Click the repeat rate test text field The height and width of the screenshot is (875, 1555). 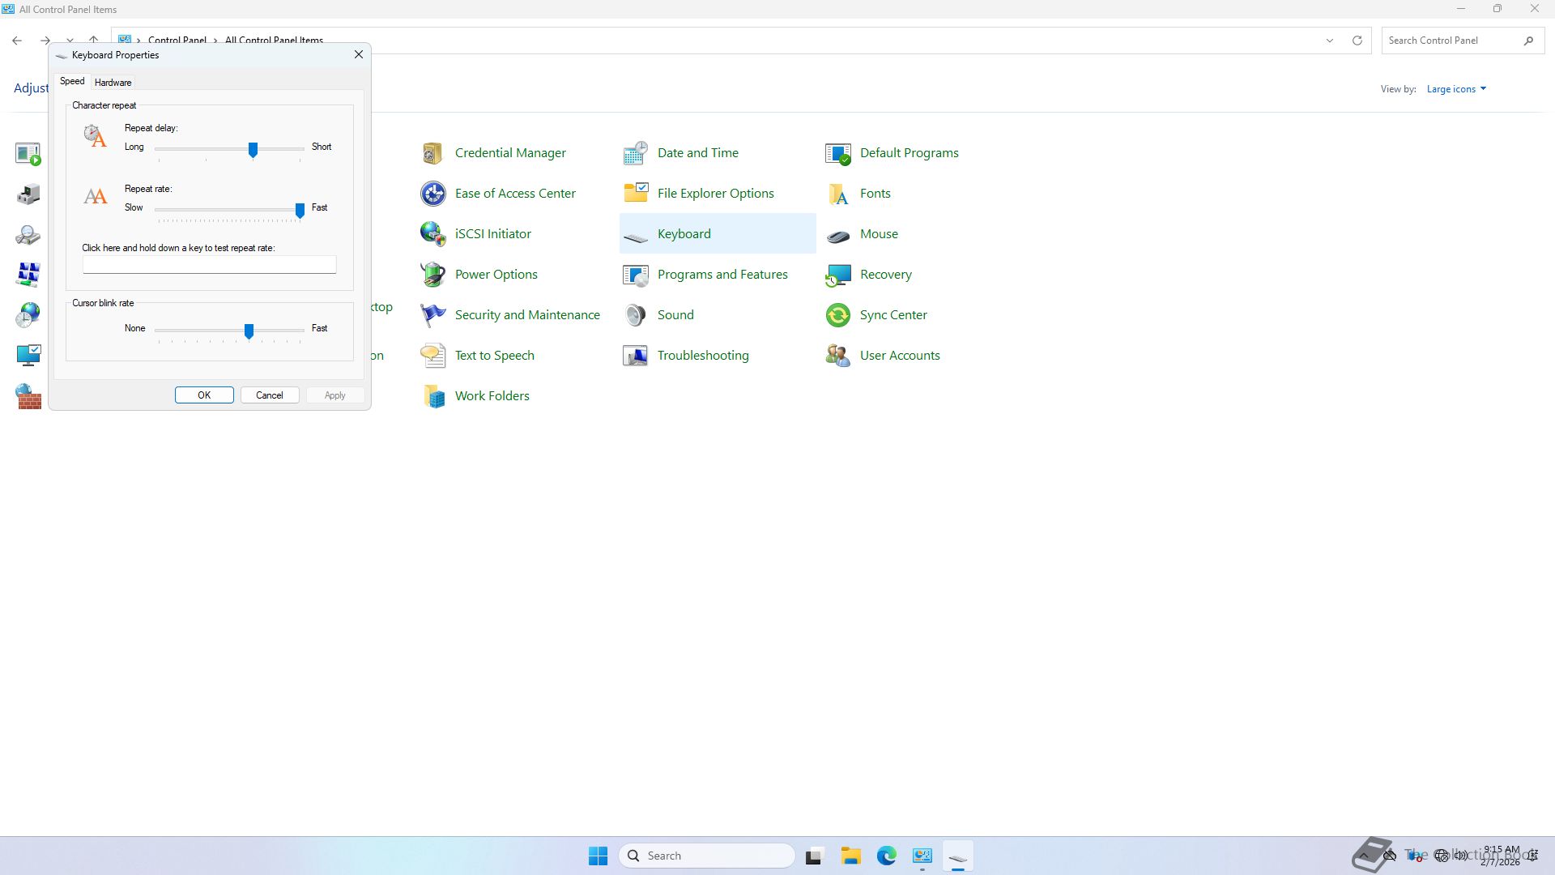tap(209, 265)
